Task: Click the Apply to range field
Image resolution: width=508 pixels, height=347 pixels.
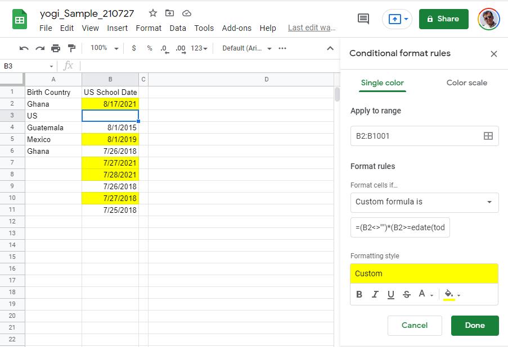Action: (416, 135)
